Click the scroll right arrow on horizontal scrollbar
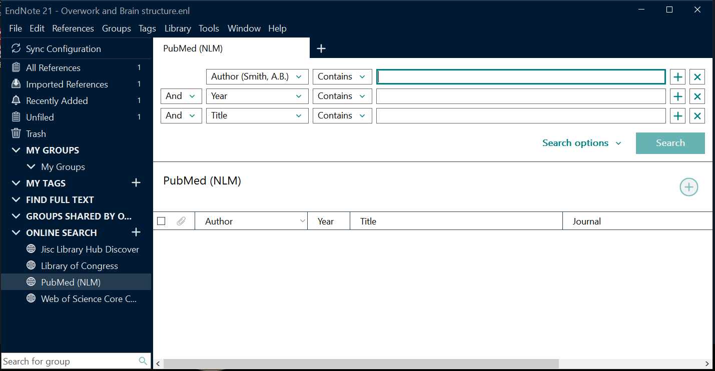 coord(707,363)
